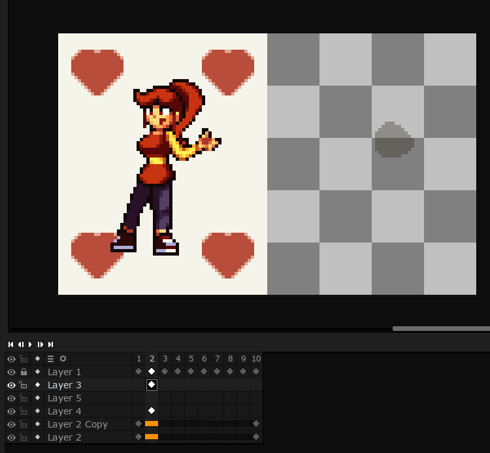Image resolution: width=490 pixels, height=453 pixels.
Task: Select Layer 2 cel at frame 1
Action: point(139,437)
